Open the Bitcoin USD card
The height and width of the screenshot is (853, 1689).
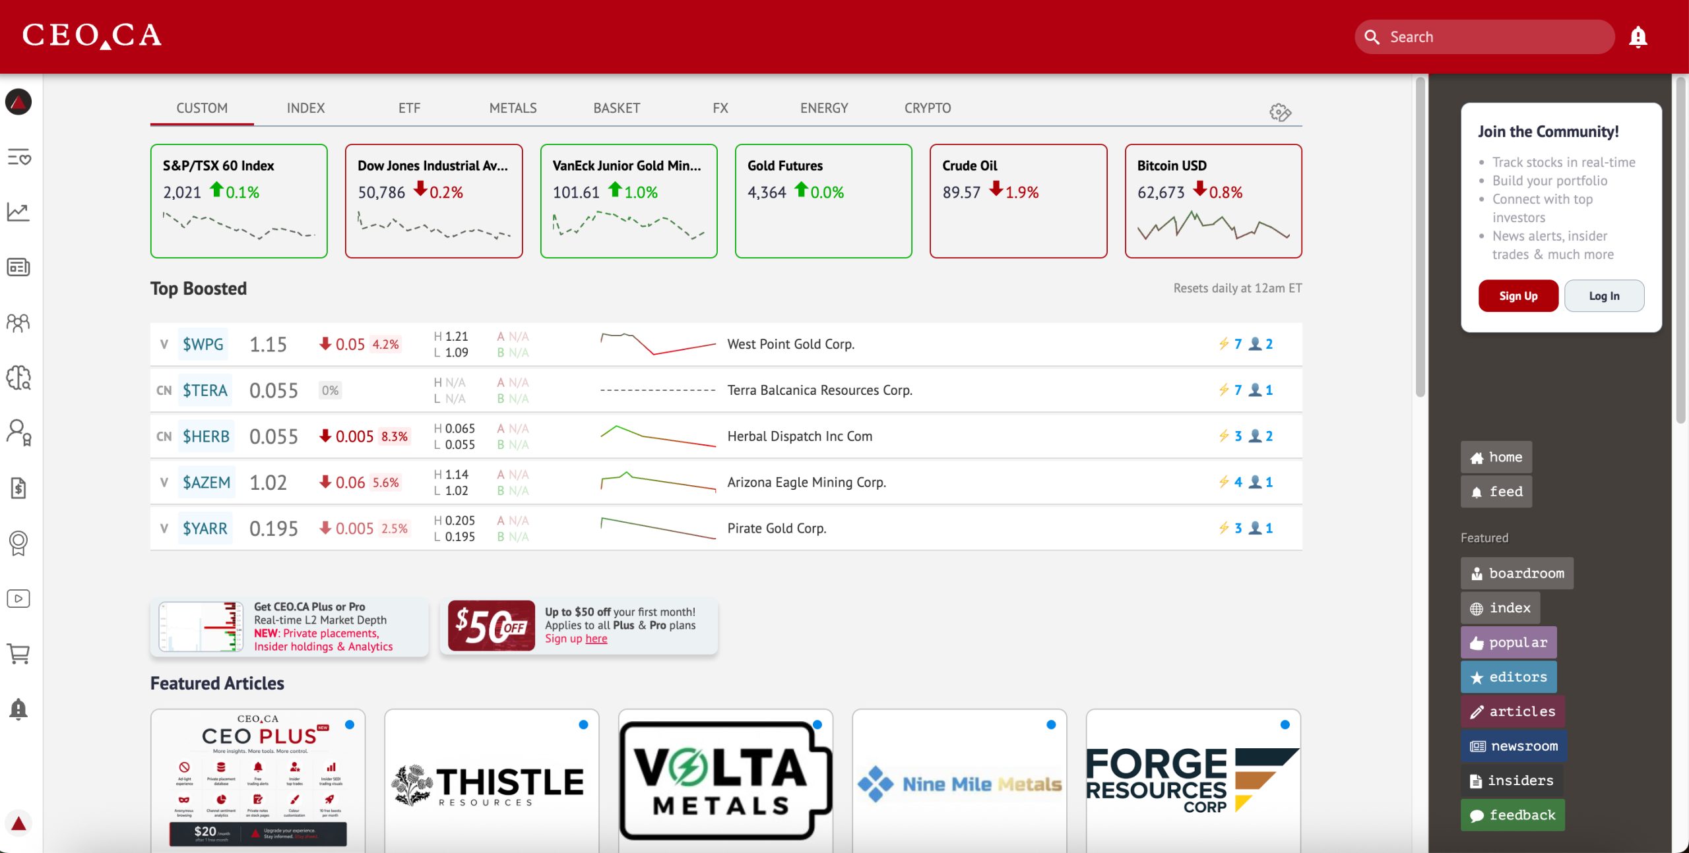[x=1213, y=201]
